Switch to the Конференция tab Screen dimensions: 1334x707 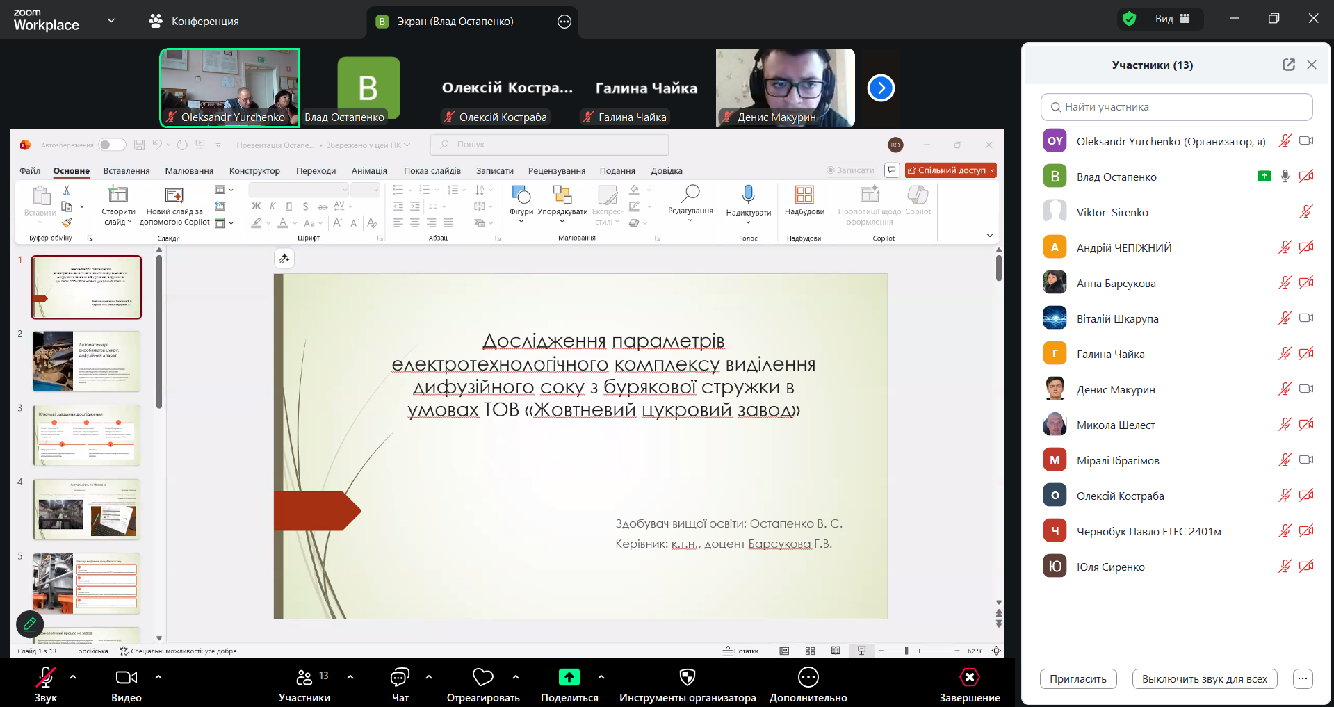click(194, 22)
